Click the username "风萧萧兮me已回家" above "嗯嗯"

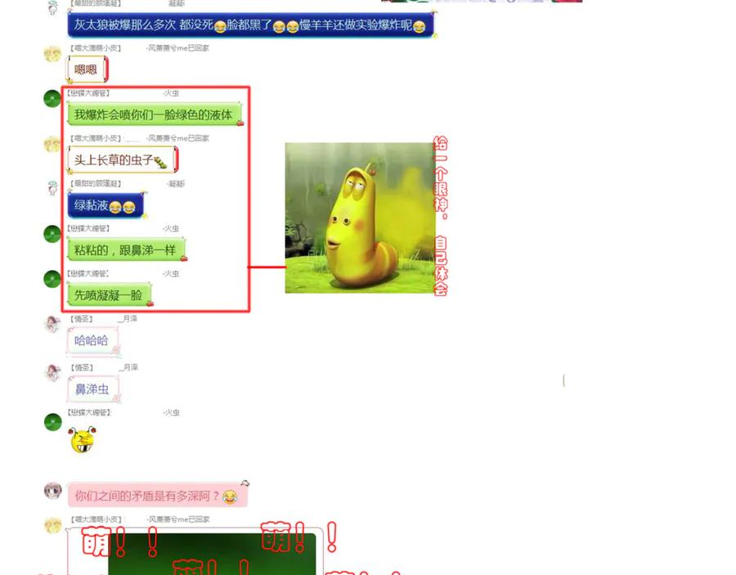click(178, 48)
